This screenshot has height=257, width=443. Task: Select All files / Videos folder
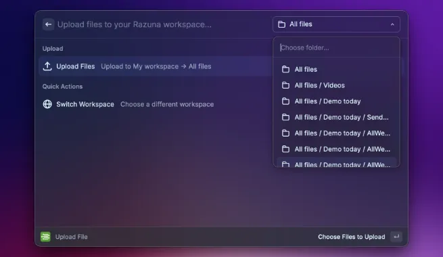(336, 85)
